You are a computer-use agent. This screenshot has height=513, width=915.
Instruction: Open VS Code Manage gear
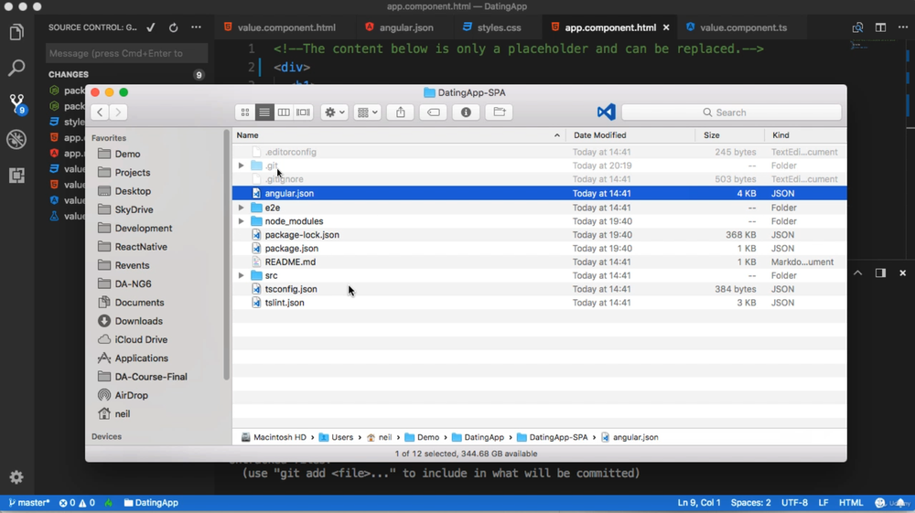16,477
